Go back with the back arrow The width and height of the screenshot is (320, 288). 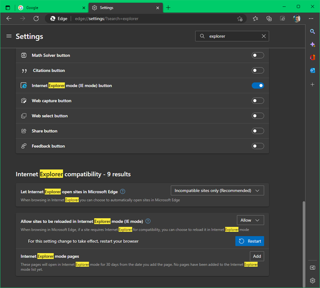(x=9, y=19)
